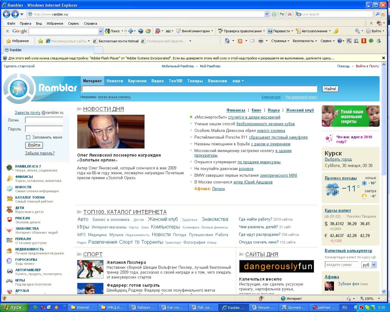The image size is (390, 312).
Task: Expand the ещё menu on Rambler
Action: [238, 81]
